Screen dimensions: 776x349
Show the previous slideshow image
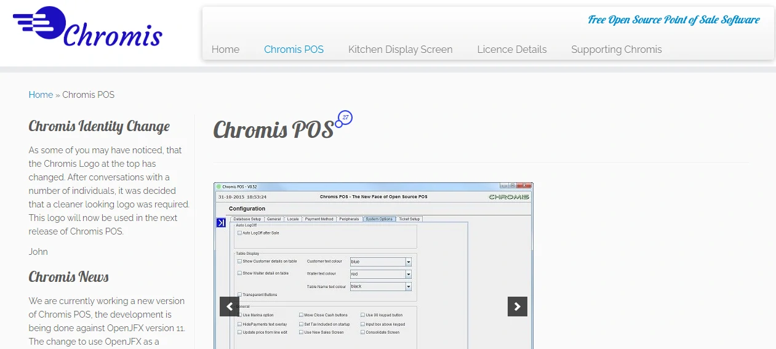(x=229, y=307)
